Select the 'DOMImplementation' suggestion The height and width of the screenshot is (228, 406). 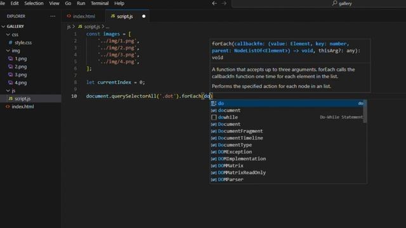pos(287,159)
